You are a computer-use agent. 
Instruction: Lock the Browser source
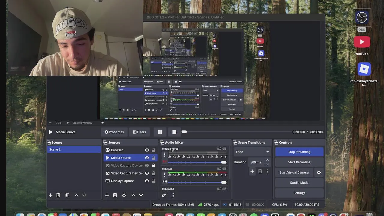(x=154, y=150)
